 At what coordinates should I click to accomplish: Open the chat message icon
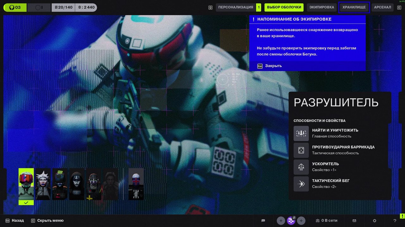pyautogui.click(x=263, y=221)
